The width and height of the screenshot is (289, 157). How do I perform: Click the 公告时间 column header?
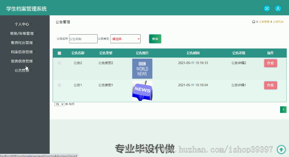193,53
